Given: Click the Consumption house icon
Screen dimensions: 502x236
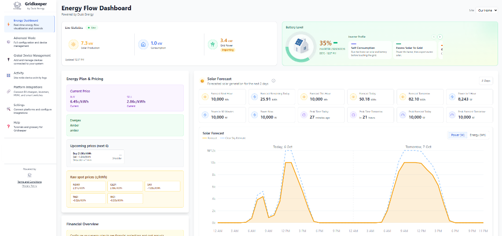Looking at the screenshot, I should click(143, 44).
